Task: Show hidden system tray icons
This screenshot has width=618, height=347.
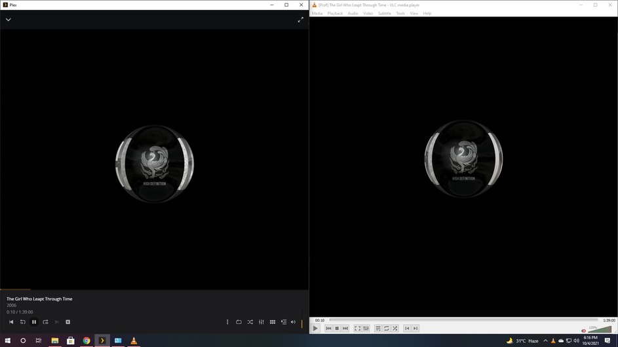Action: (545, 340)
